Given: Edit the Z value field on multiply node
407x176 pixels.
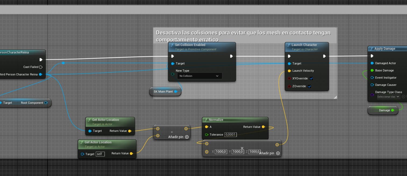Looking at the screenshot, I should pyautogui.click(x=255, y=152).
